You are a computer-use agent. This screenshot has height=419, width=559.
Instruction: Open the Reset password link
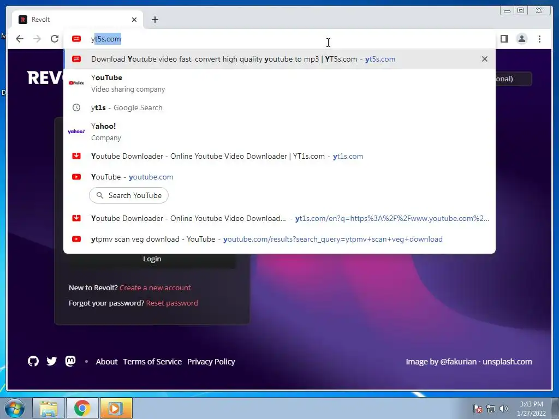[x=172, y=303]
